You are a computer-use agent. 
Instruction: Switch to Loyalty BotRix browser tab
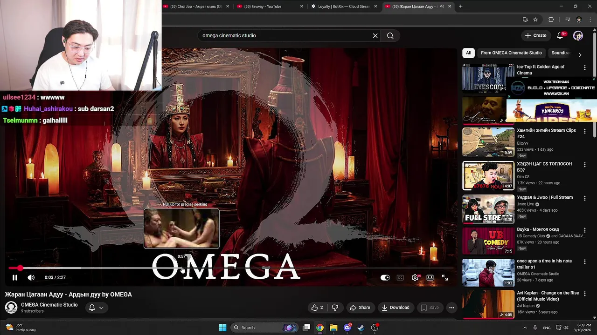(x=344, y=7)
